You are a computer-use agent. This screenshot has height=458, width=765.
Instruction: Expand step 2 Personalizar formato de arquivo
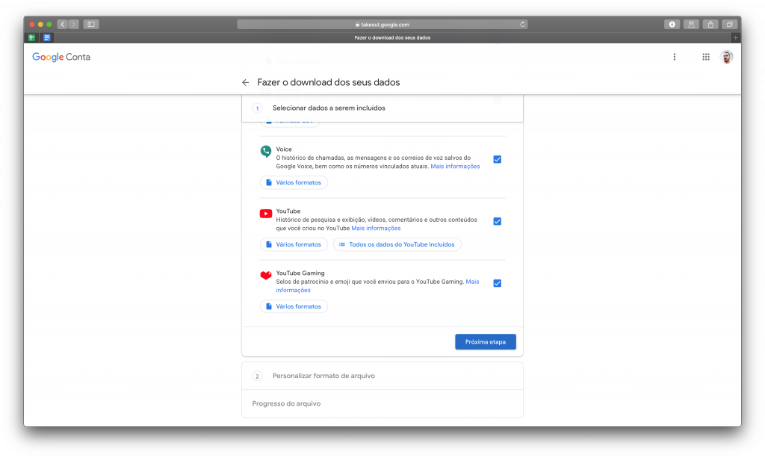(x=382, y=376)
